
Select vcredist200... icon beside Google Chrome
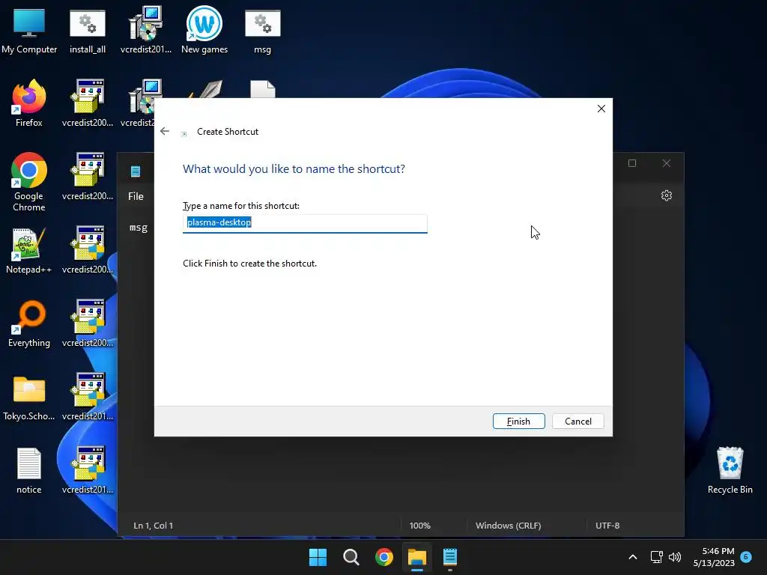click(88, 177)
